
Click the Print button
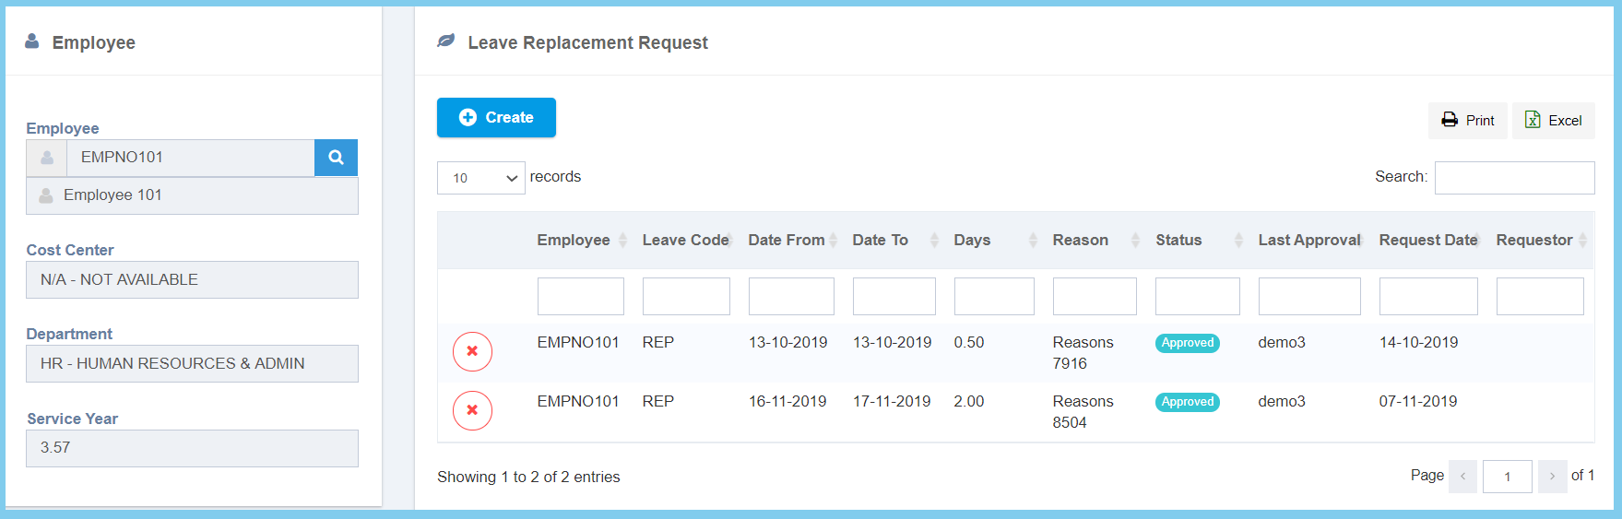[1467, 121]
